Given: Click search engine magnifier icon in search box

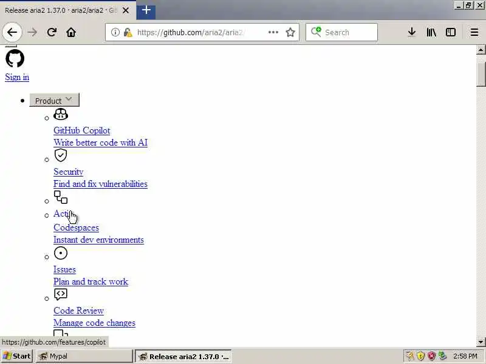Looking at the screenshot, I should tap(316, 32).
